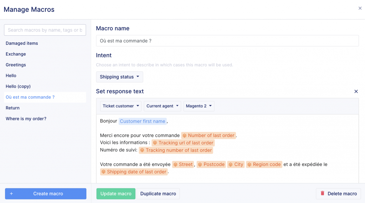The width and height of the screenshot is (365, 203).
Task: Click the Postcode variable tag
Action: [x=211, y=164]
